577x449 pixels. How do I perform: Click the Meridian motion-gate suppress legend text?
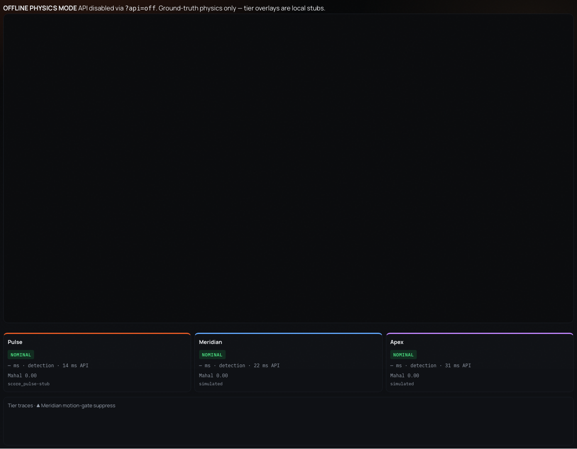pyautogui.click(x=78, y=406)
